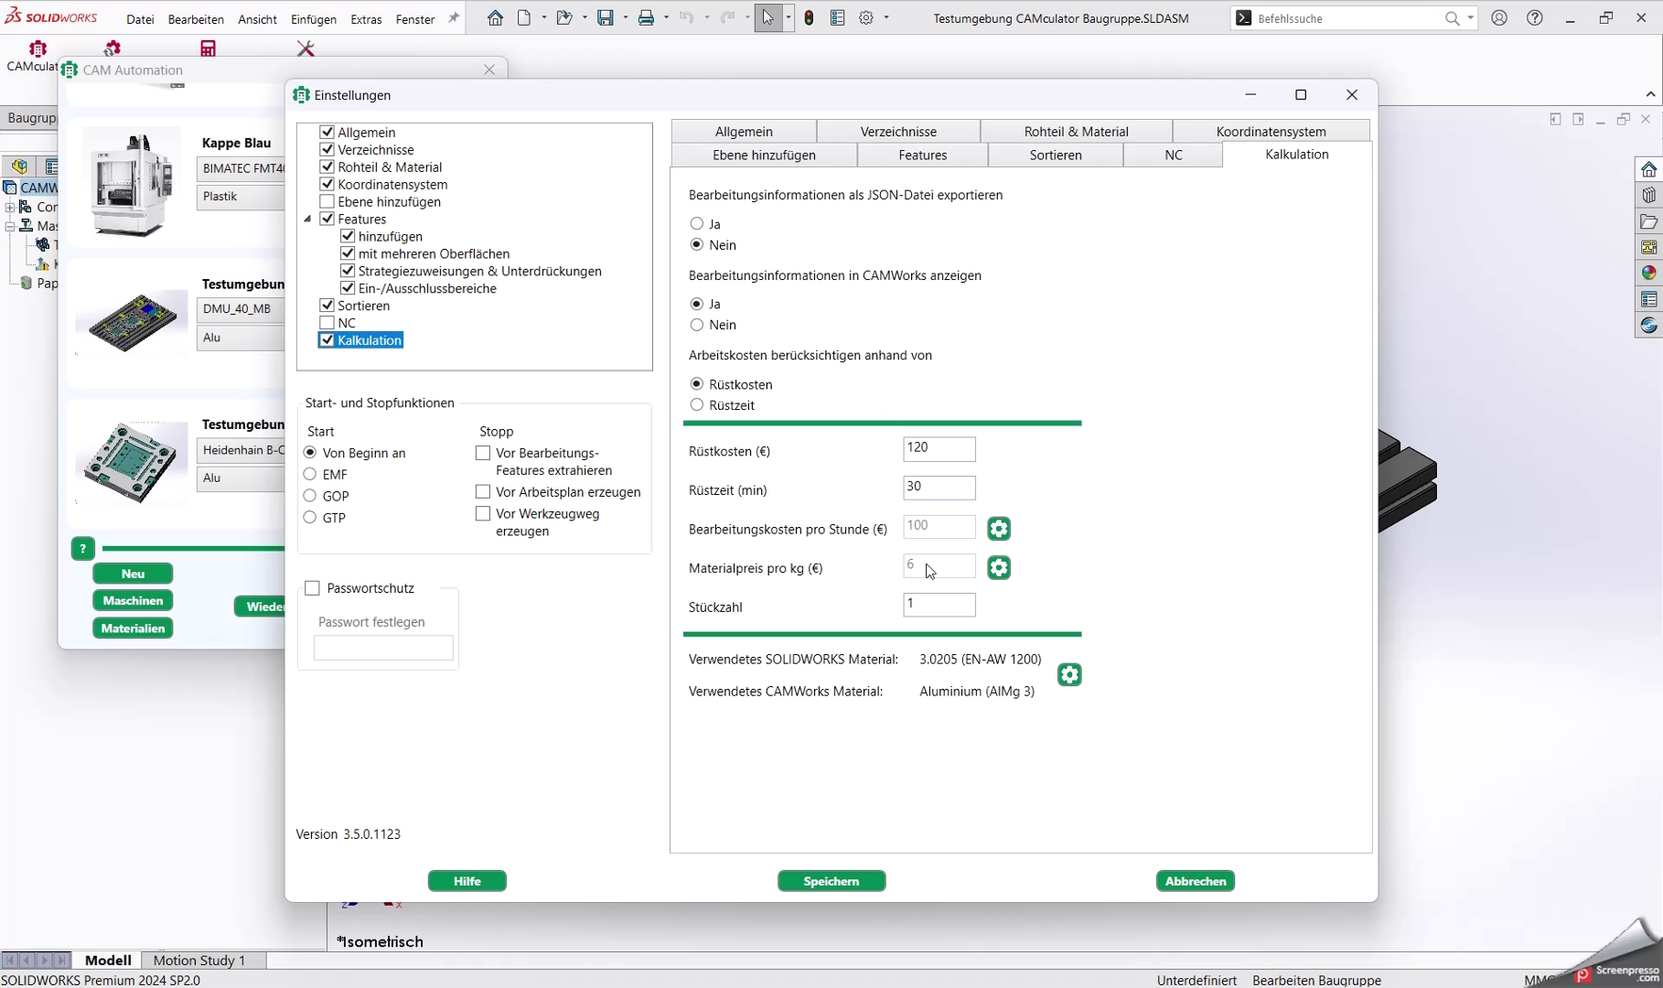
Task: Open Design Library icon in right task pane
Action: click(1648, 195)
